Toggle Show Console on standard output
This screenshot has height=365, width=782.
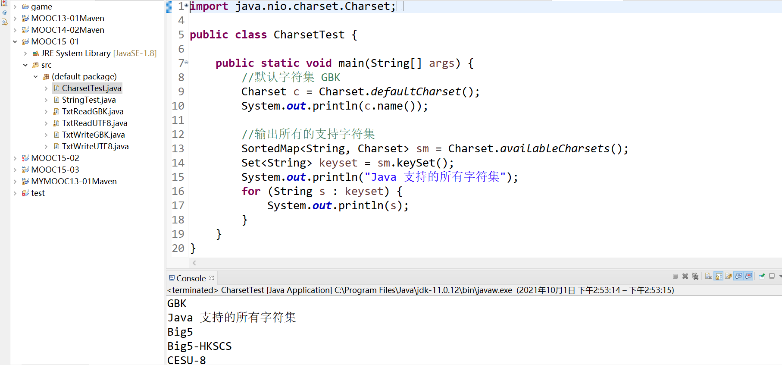739,276
